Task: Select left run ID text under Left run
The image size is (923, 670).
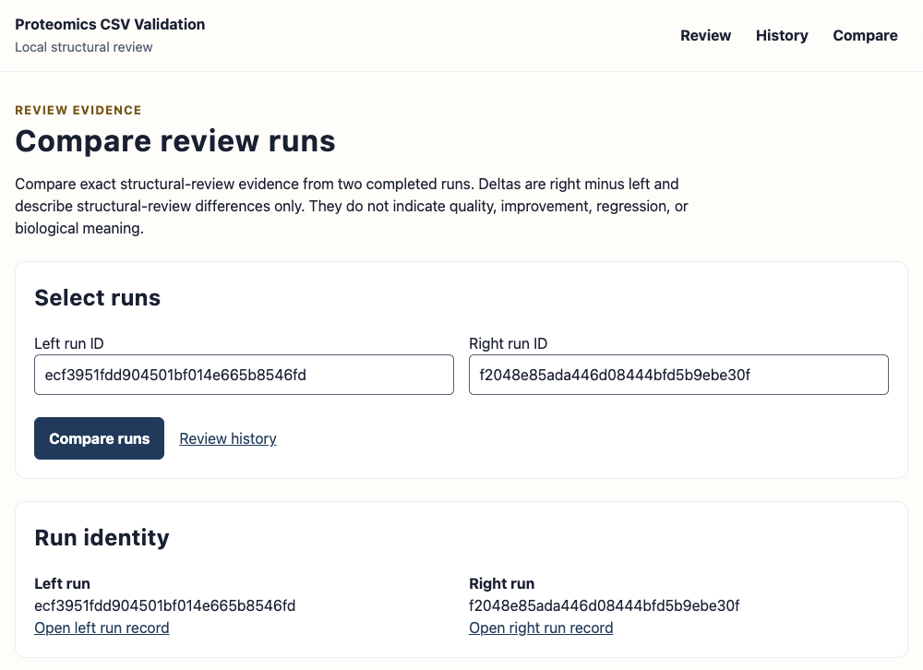Action: point(165,605)
